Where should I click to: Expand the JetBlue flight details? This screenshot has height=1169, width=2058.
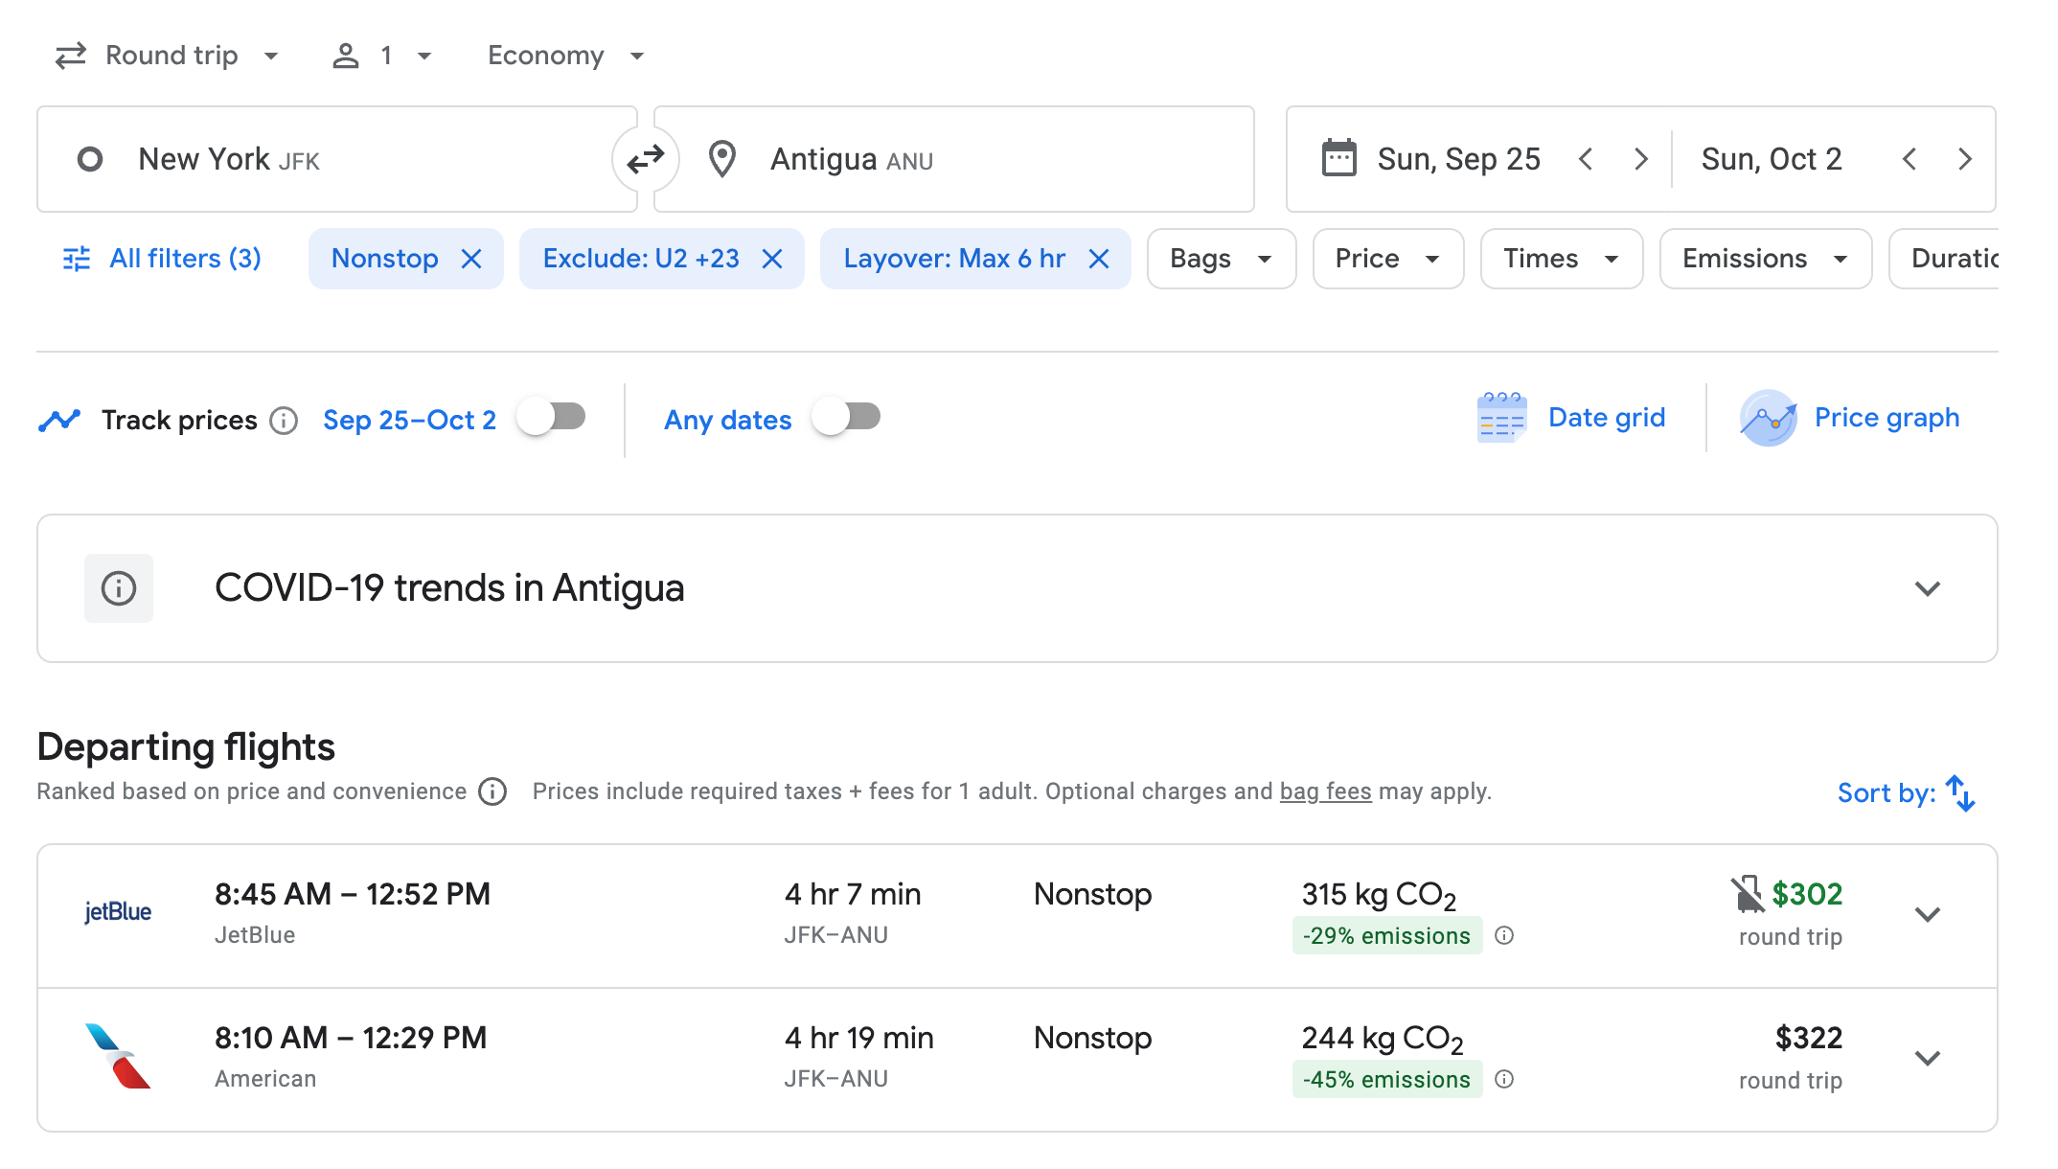[1927, 914]
